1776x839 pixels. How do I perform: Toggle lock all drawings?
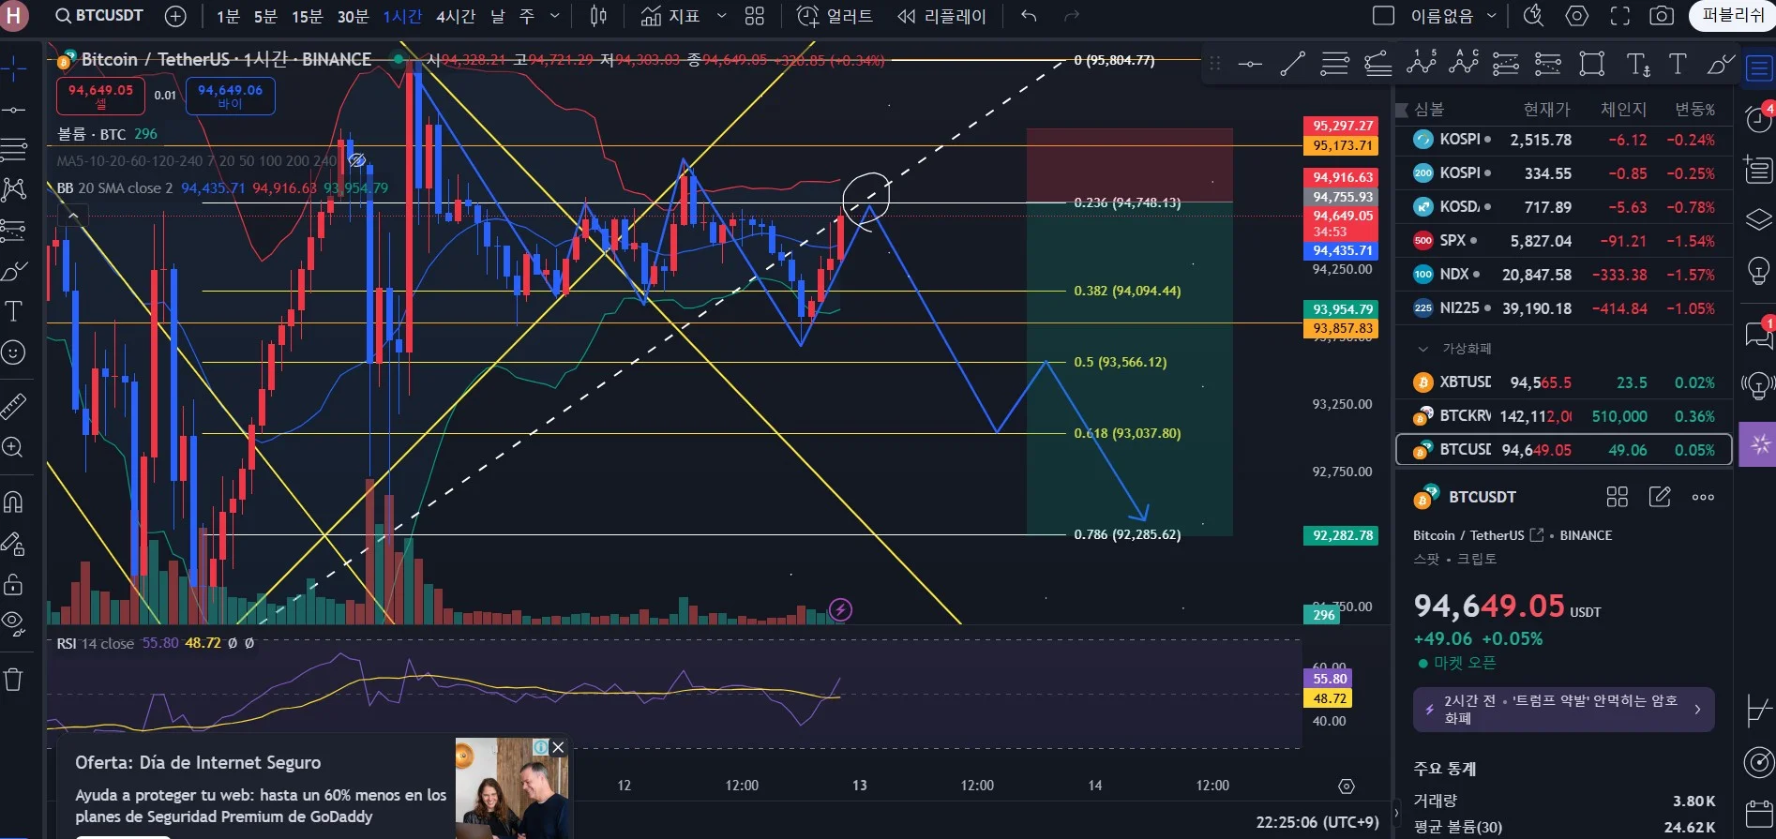tap(14, 585)
